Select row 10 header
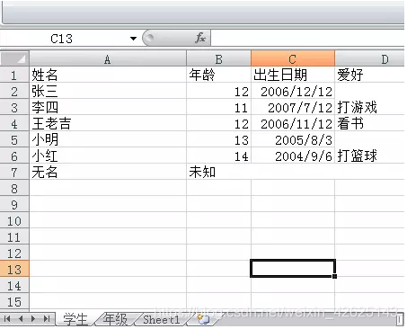The image size is (407, 329). pyautogui.click(x=14, y=220)
